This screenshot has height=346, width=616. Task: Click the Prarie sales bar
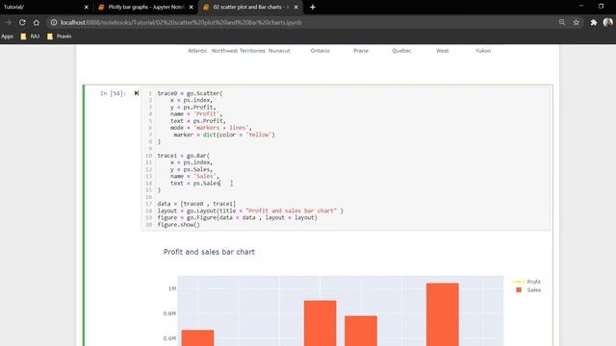(x=361, y=331)
